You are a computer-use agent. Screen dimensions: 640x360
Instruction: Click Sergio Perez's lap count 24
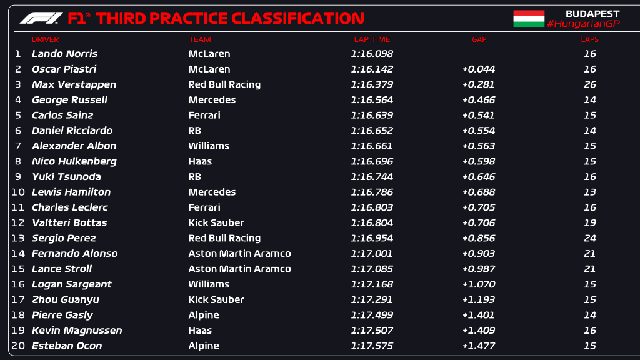coord(590,238)
